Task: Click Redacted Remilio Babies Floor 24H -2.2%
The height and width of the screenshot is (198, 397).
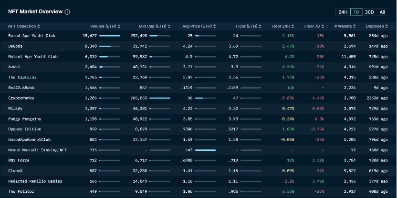Action: (x=288, y=181)
